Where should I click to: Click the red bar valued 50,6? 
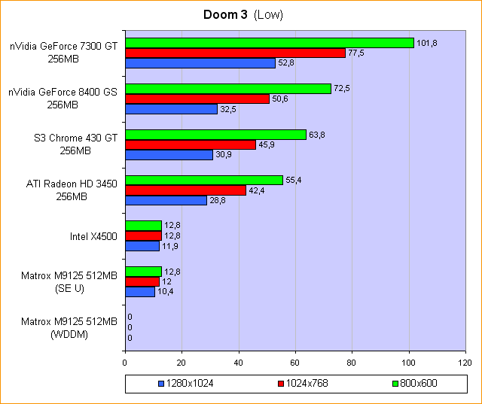[197, 99]
